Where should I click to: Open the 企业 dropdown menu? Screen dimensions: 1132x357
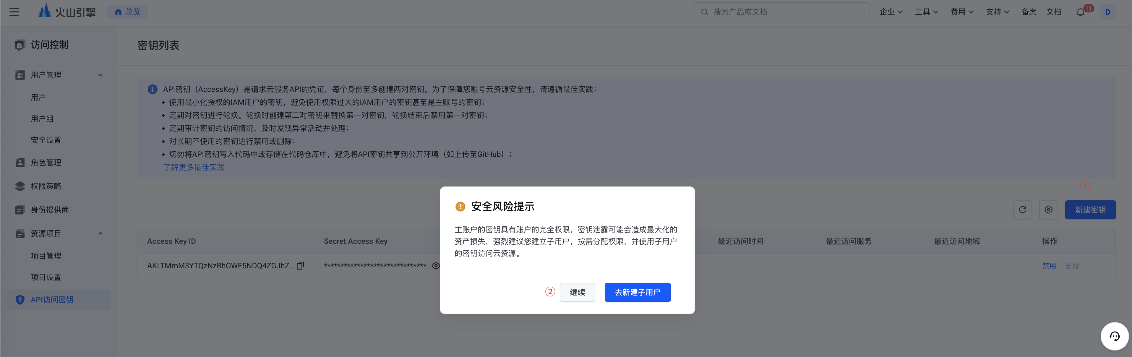[891, 12]
